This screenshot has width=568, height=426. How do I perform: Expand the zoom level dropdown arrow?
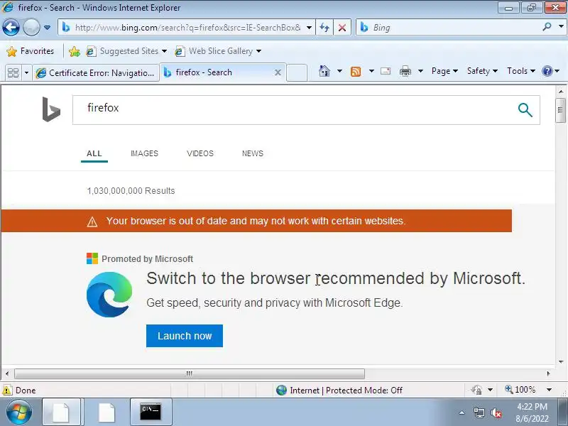pos(549,390)
